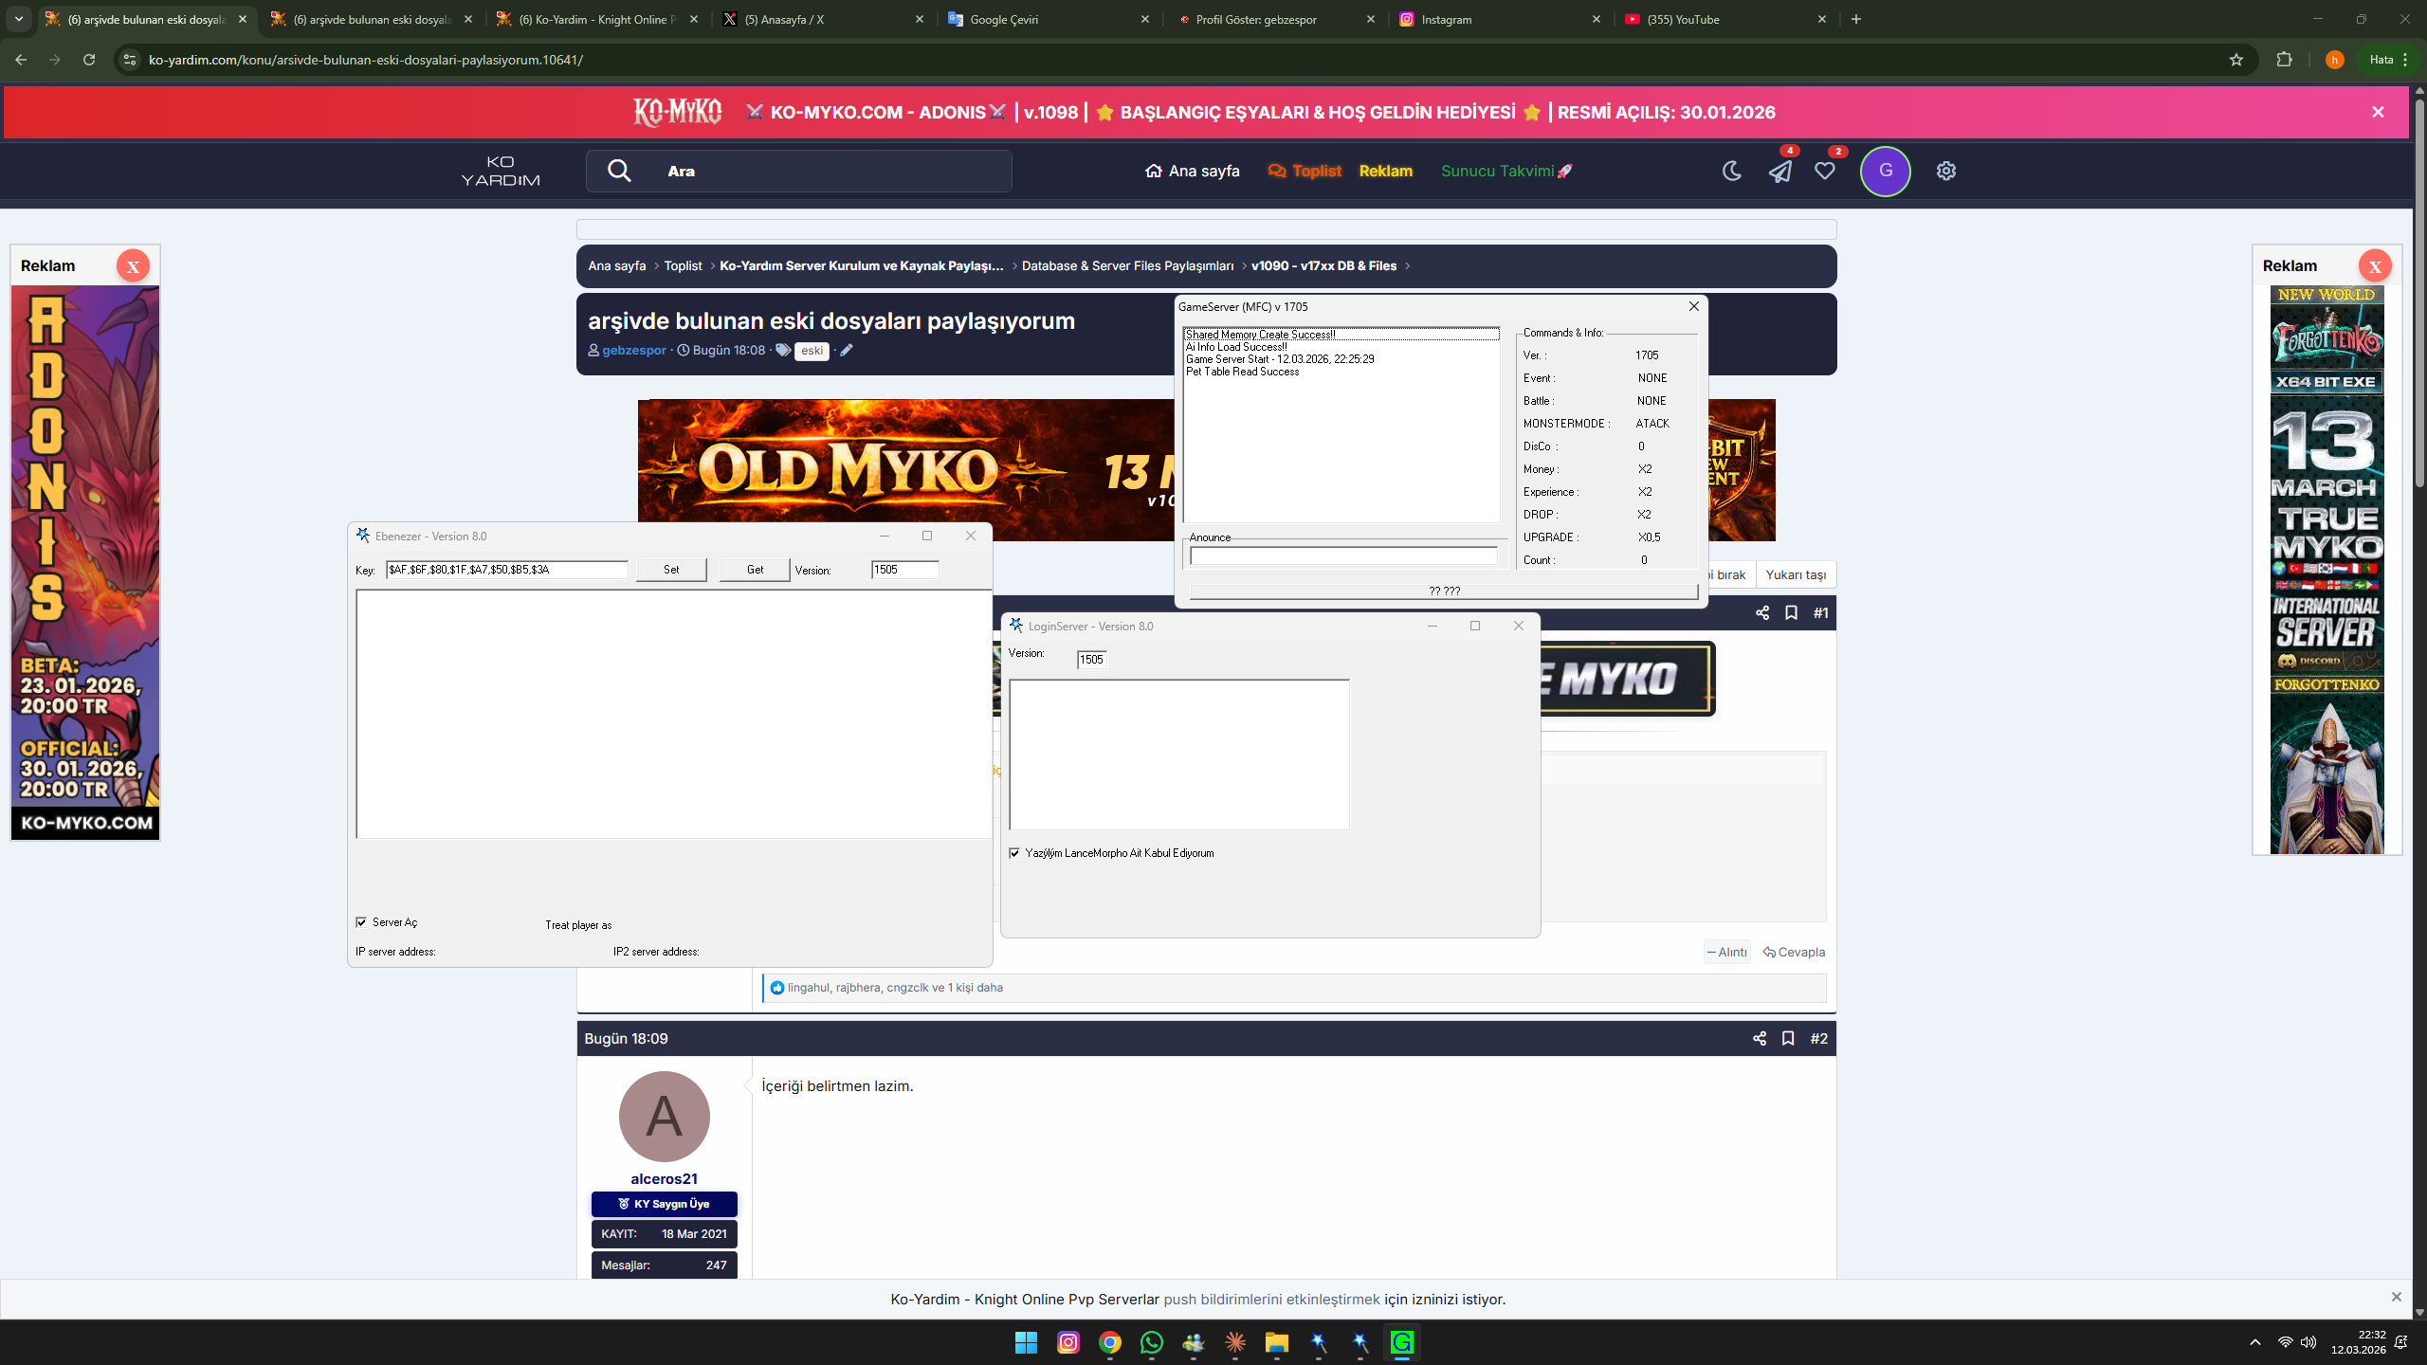Click the browser Back arrow
The width and height of the screenshot is (2427, 1365).
pyautogui.click(x=21, y=60)
